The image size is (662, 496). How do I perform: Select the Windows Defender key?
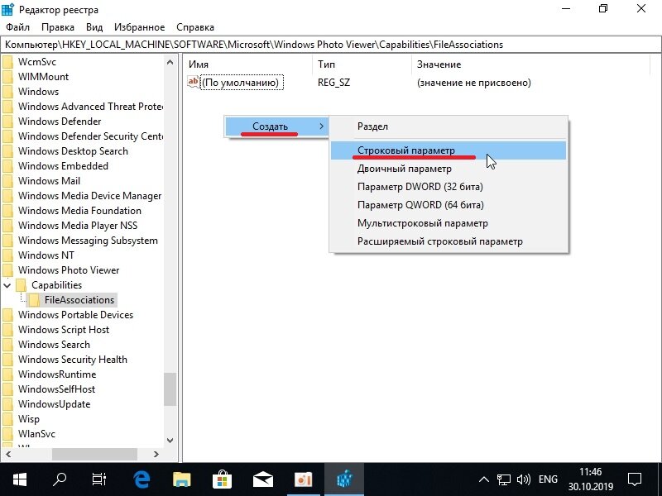tap(60, 122)
